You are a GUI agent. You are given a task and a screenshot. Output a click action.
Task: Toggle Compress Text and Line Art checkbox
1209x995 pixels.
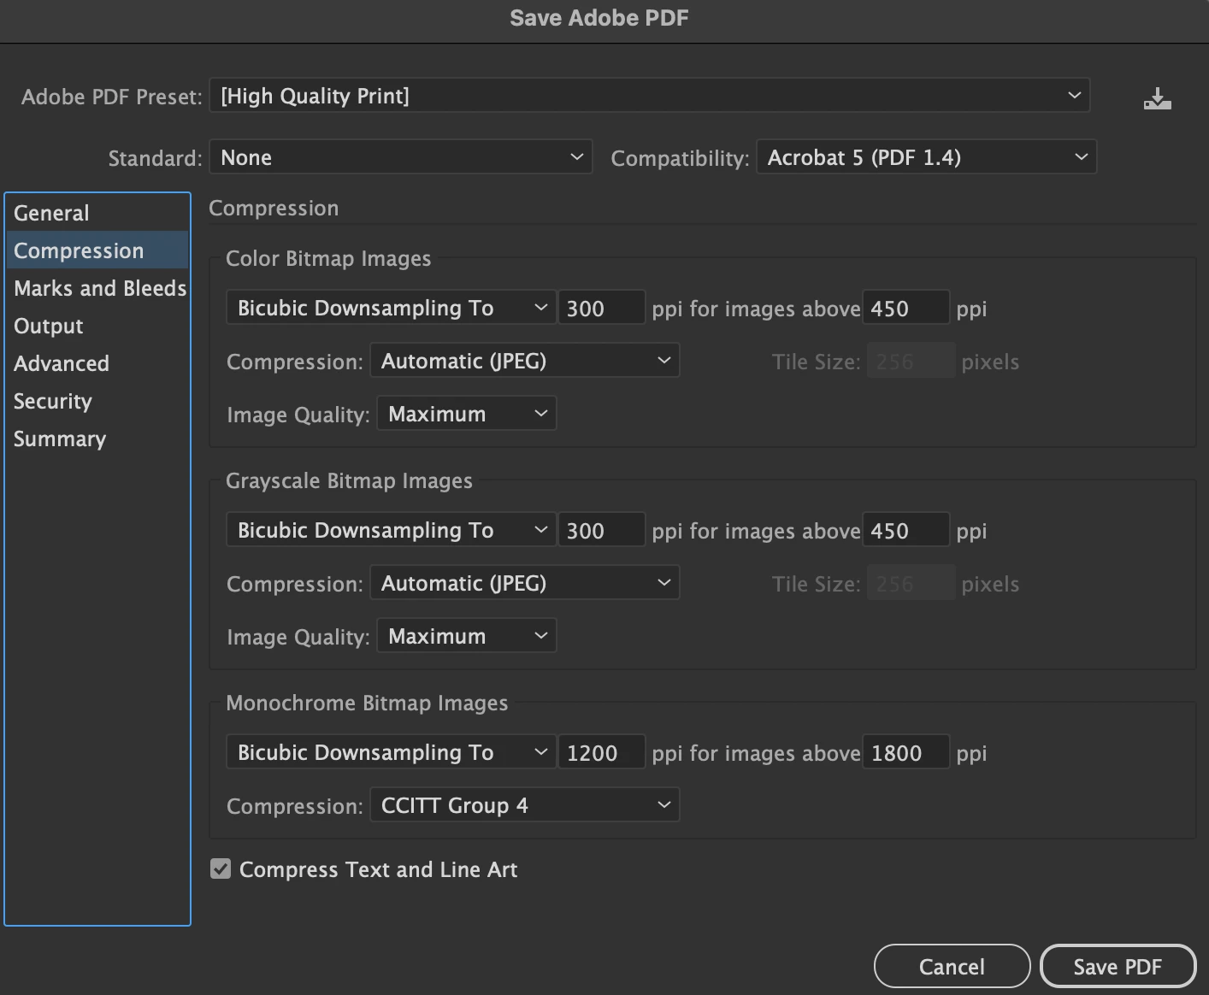click(x=221, y=869)
